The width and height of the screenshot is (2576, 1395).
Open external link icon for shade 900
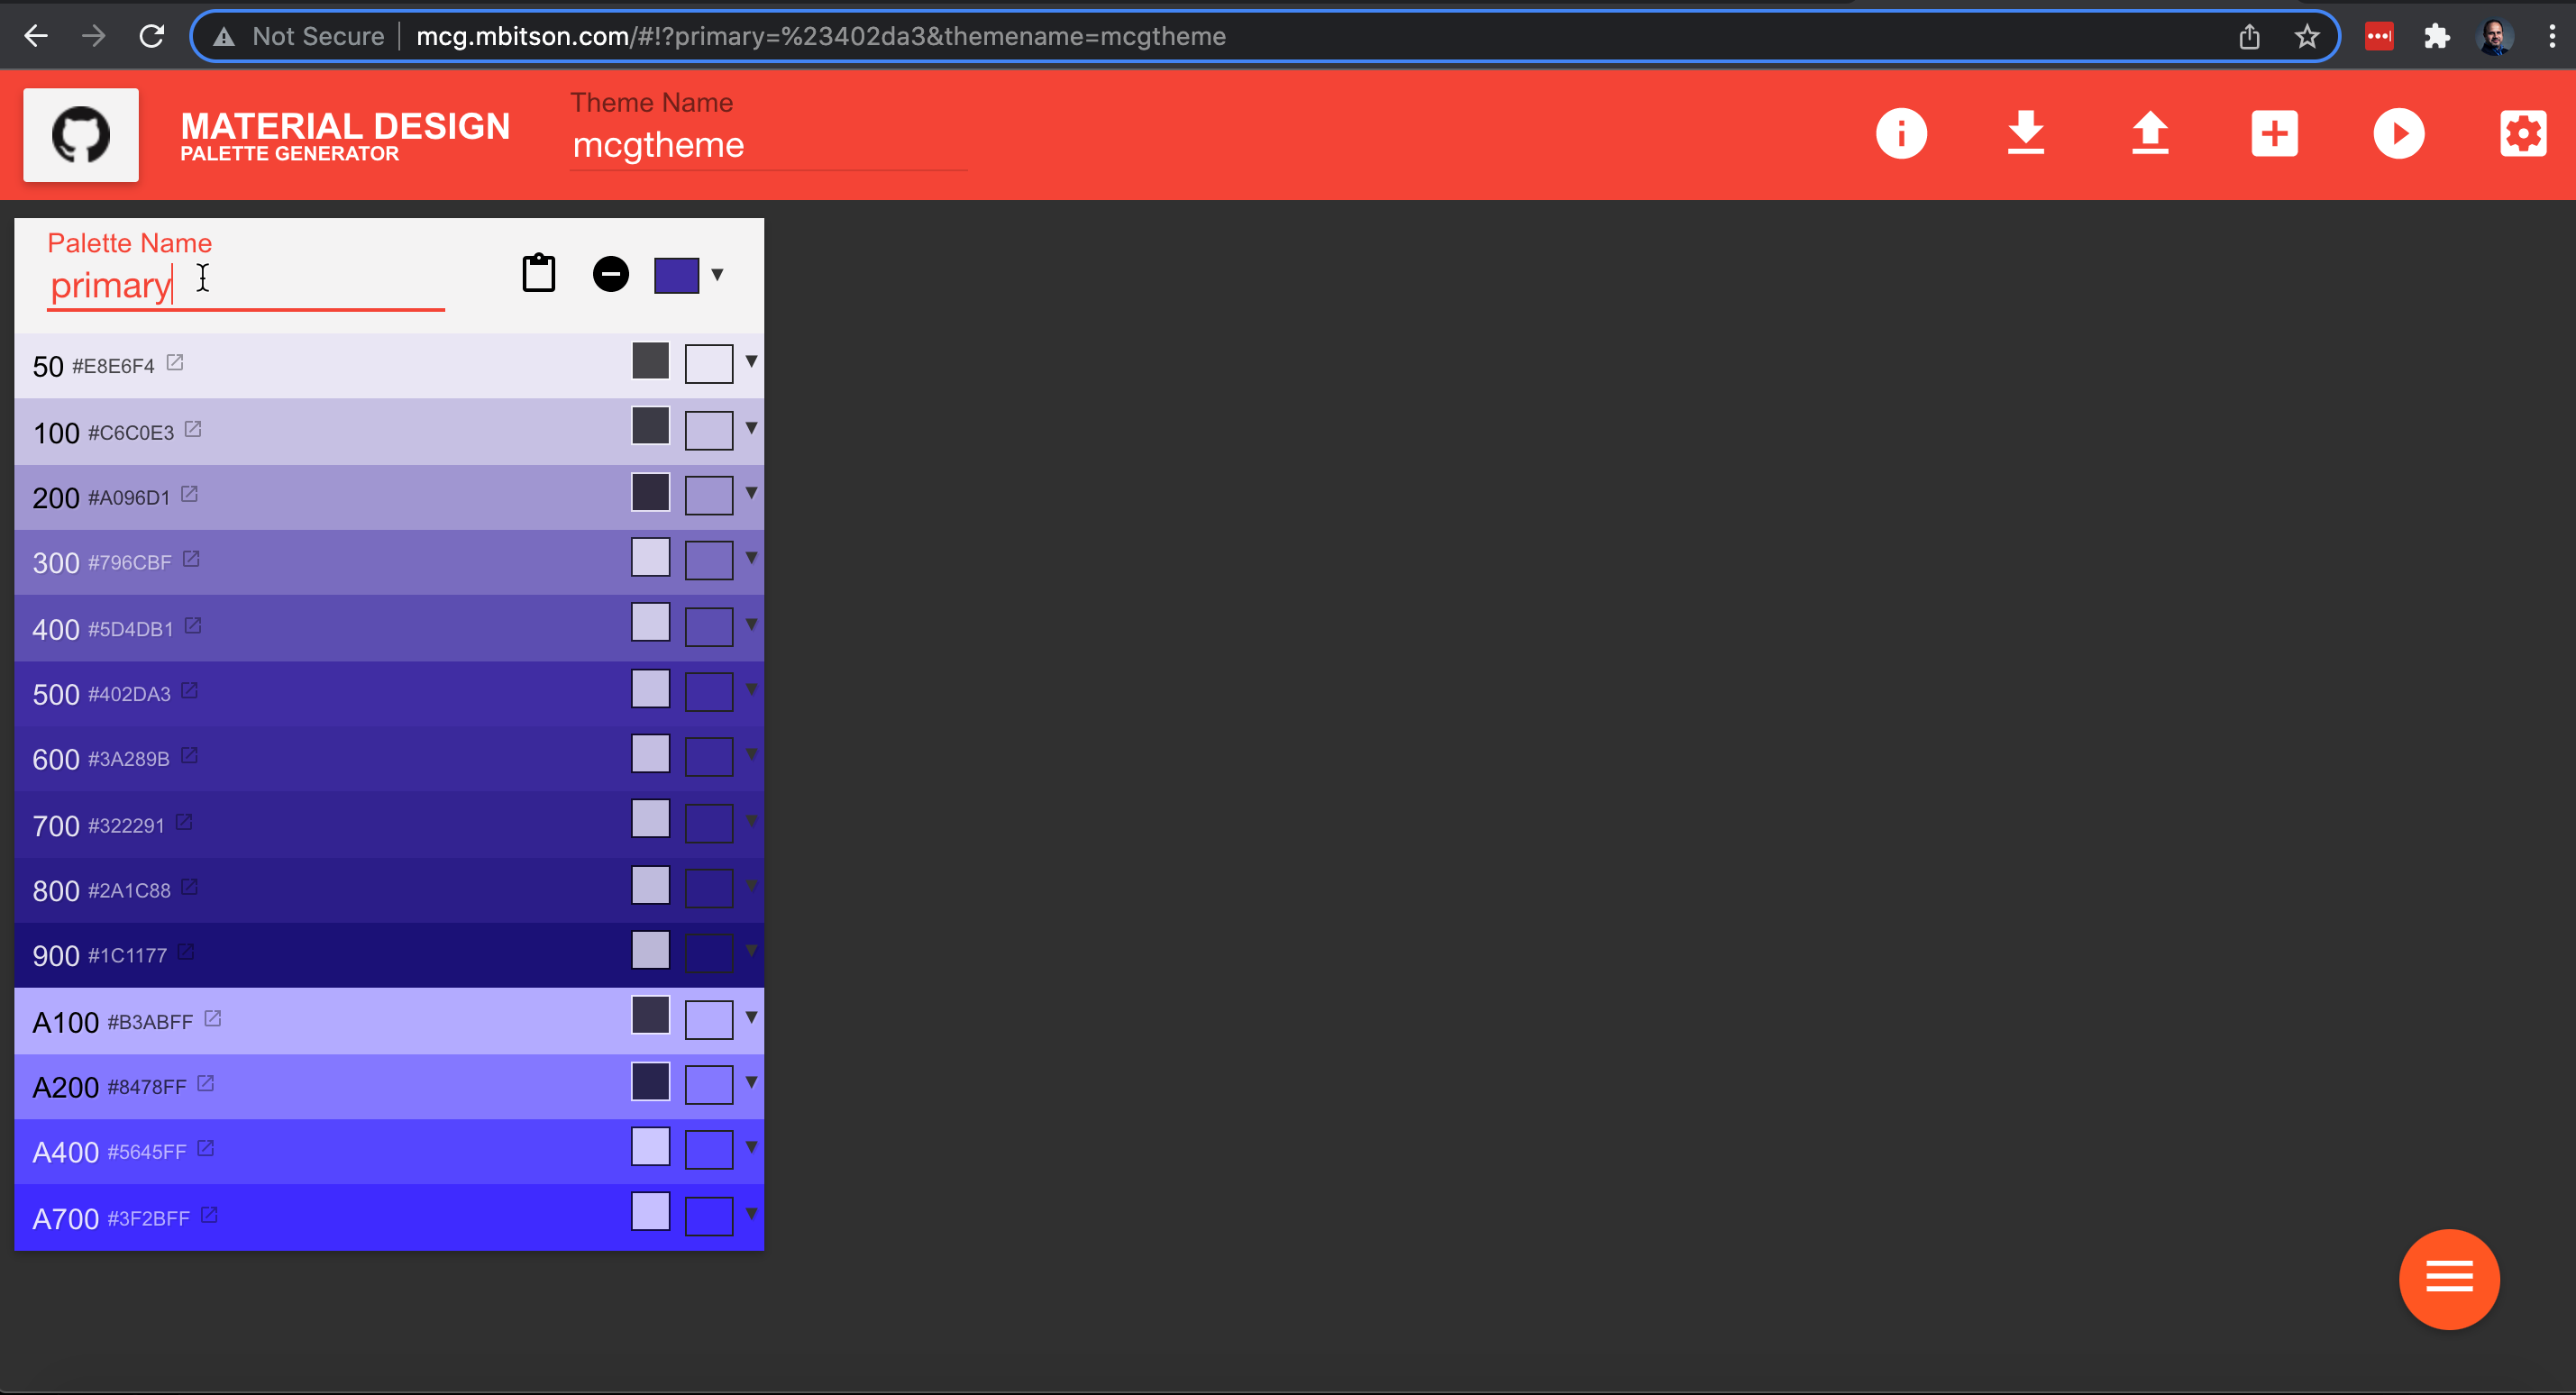(x=185, y=951)
